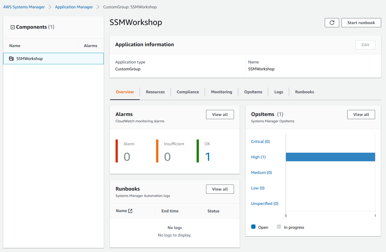Switch to the Monitoring tab
This screenshot has height=252, width=386.
(221, 92)
